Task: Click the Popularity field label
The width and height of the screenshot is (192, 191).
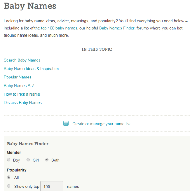Action: (17, 170)
